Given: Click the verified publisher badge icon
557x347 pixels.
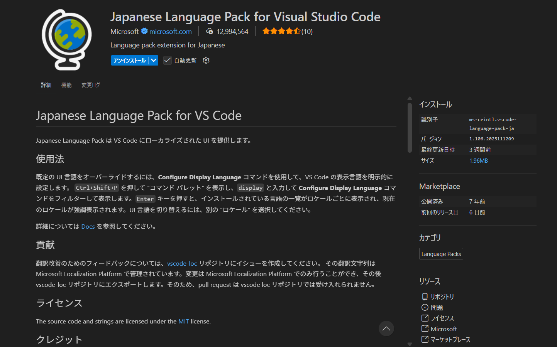Looking at the screenshot, I should point(144,31).
